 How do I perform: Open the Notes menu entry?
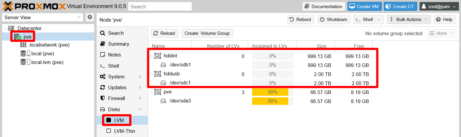click(x=122, y=55)
